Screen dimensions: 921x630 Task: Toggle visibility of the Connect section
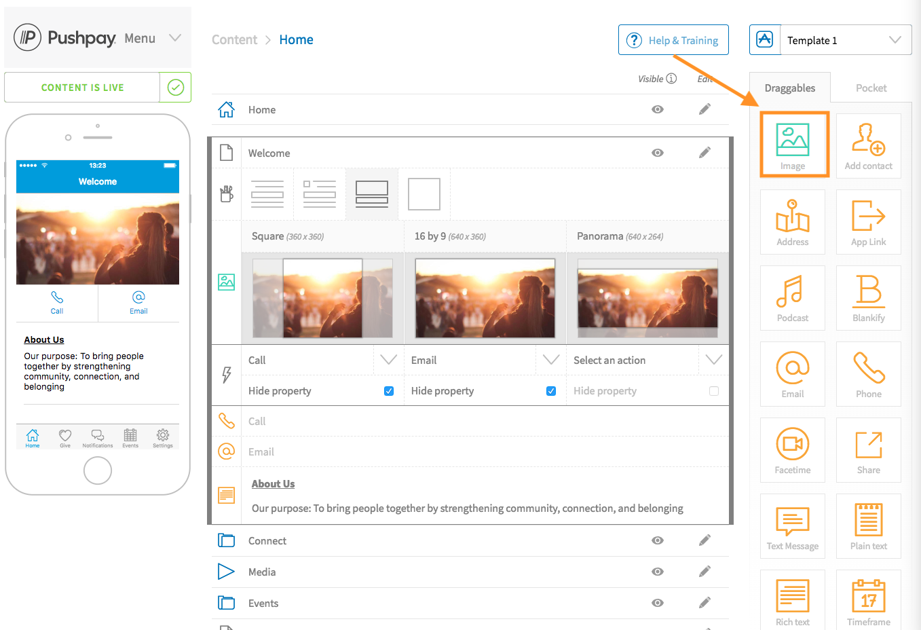point(657,540)
